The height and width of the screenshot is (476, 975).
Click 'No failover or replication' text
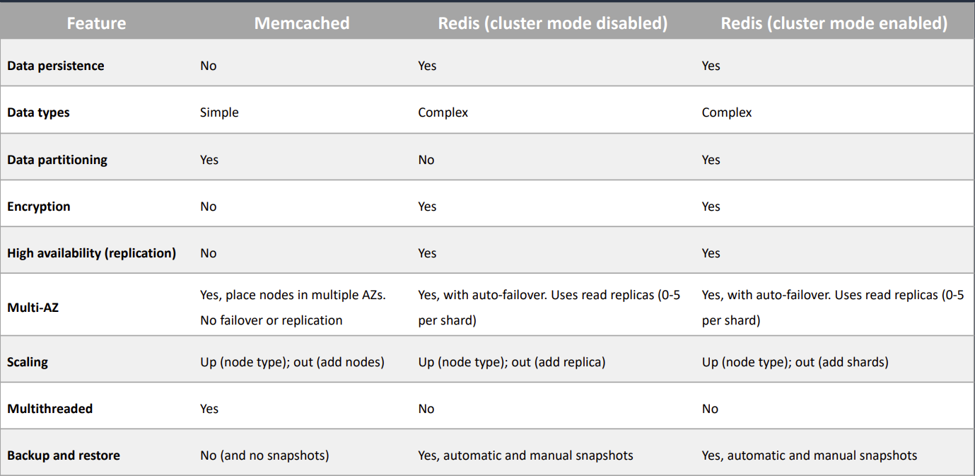pyautogui.click(x=272, y=320)
